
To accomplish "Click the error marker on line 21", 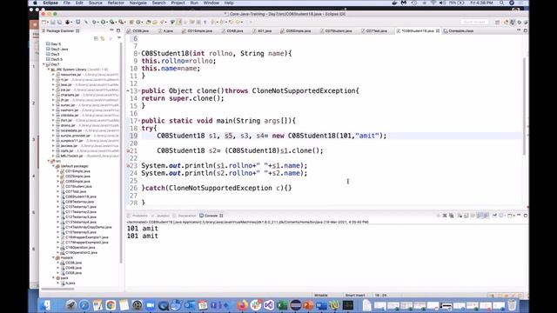I will [128, 150].
